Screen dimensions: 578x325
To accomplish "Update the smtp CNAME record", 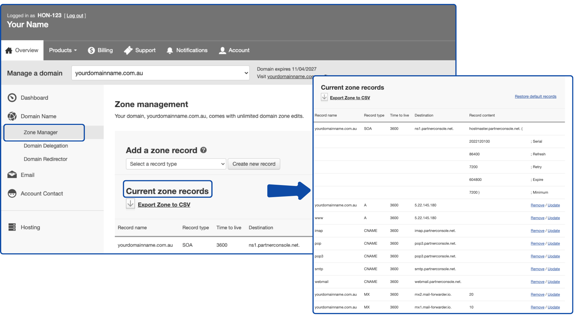I will 554,269.
